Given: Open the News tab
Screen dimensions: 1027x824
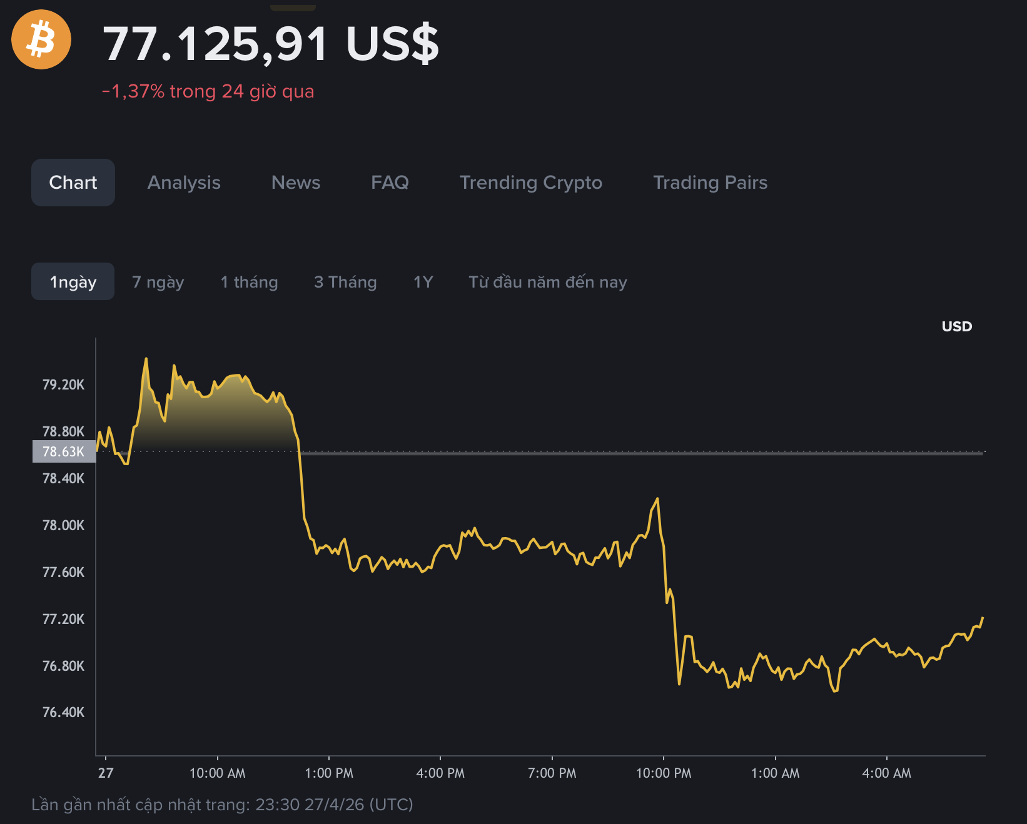Looking at the screenshot, I should click(x=295, y=183).
